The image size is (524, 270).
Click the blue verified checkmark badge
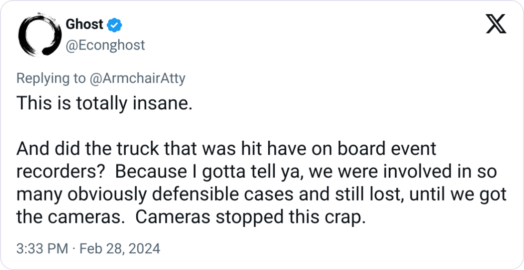pos(116,24)
